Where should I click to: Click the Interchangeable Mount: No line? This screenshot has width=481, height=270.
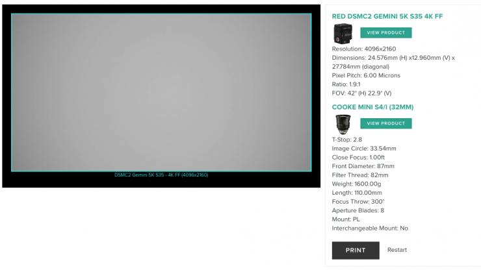(370, 228)
